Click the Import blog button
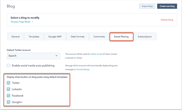 [x=147, y=6]
